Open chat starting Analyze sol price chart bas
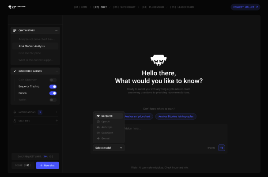The height and width of the screenshot is (177, 268). pyautogui.click(x=35, y=39)
